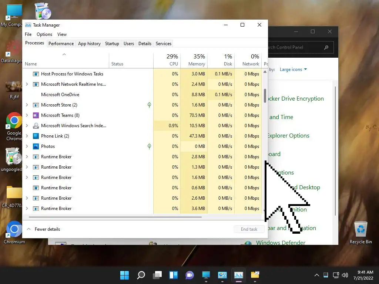379x284 pixels.
Task: Click the Photos process icon
Action: click(x=36, y=146)
